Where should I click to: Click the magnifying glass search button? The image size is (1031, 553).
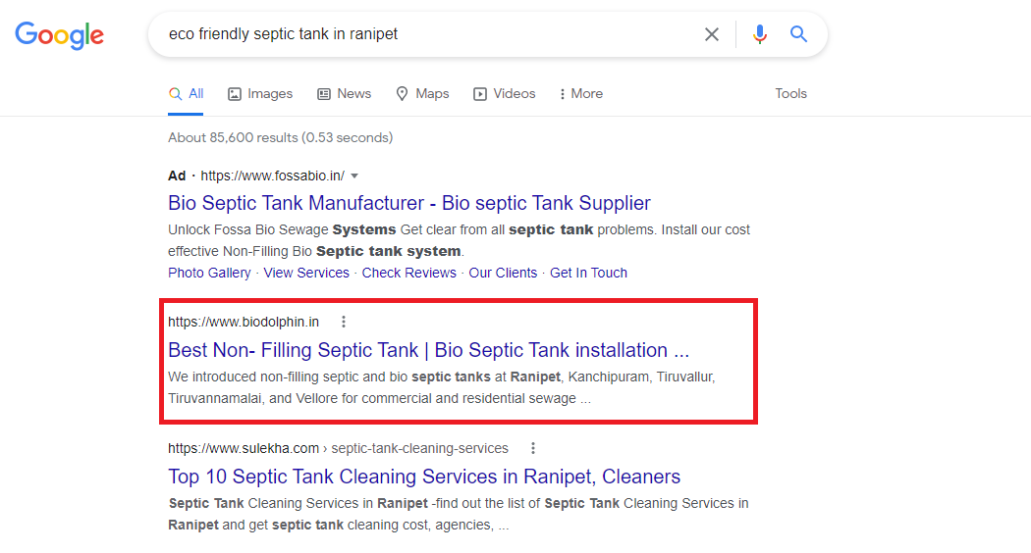798,34
